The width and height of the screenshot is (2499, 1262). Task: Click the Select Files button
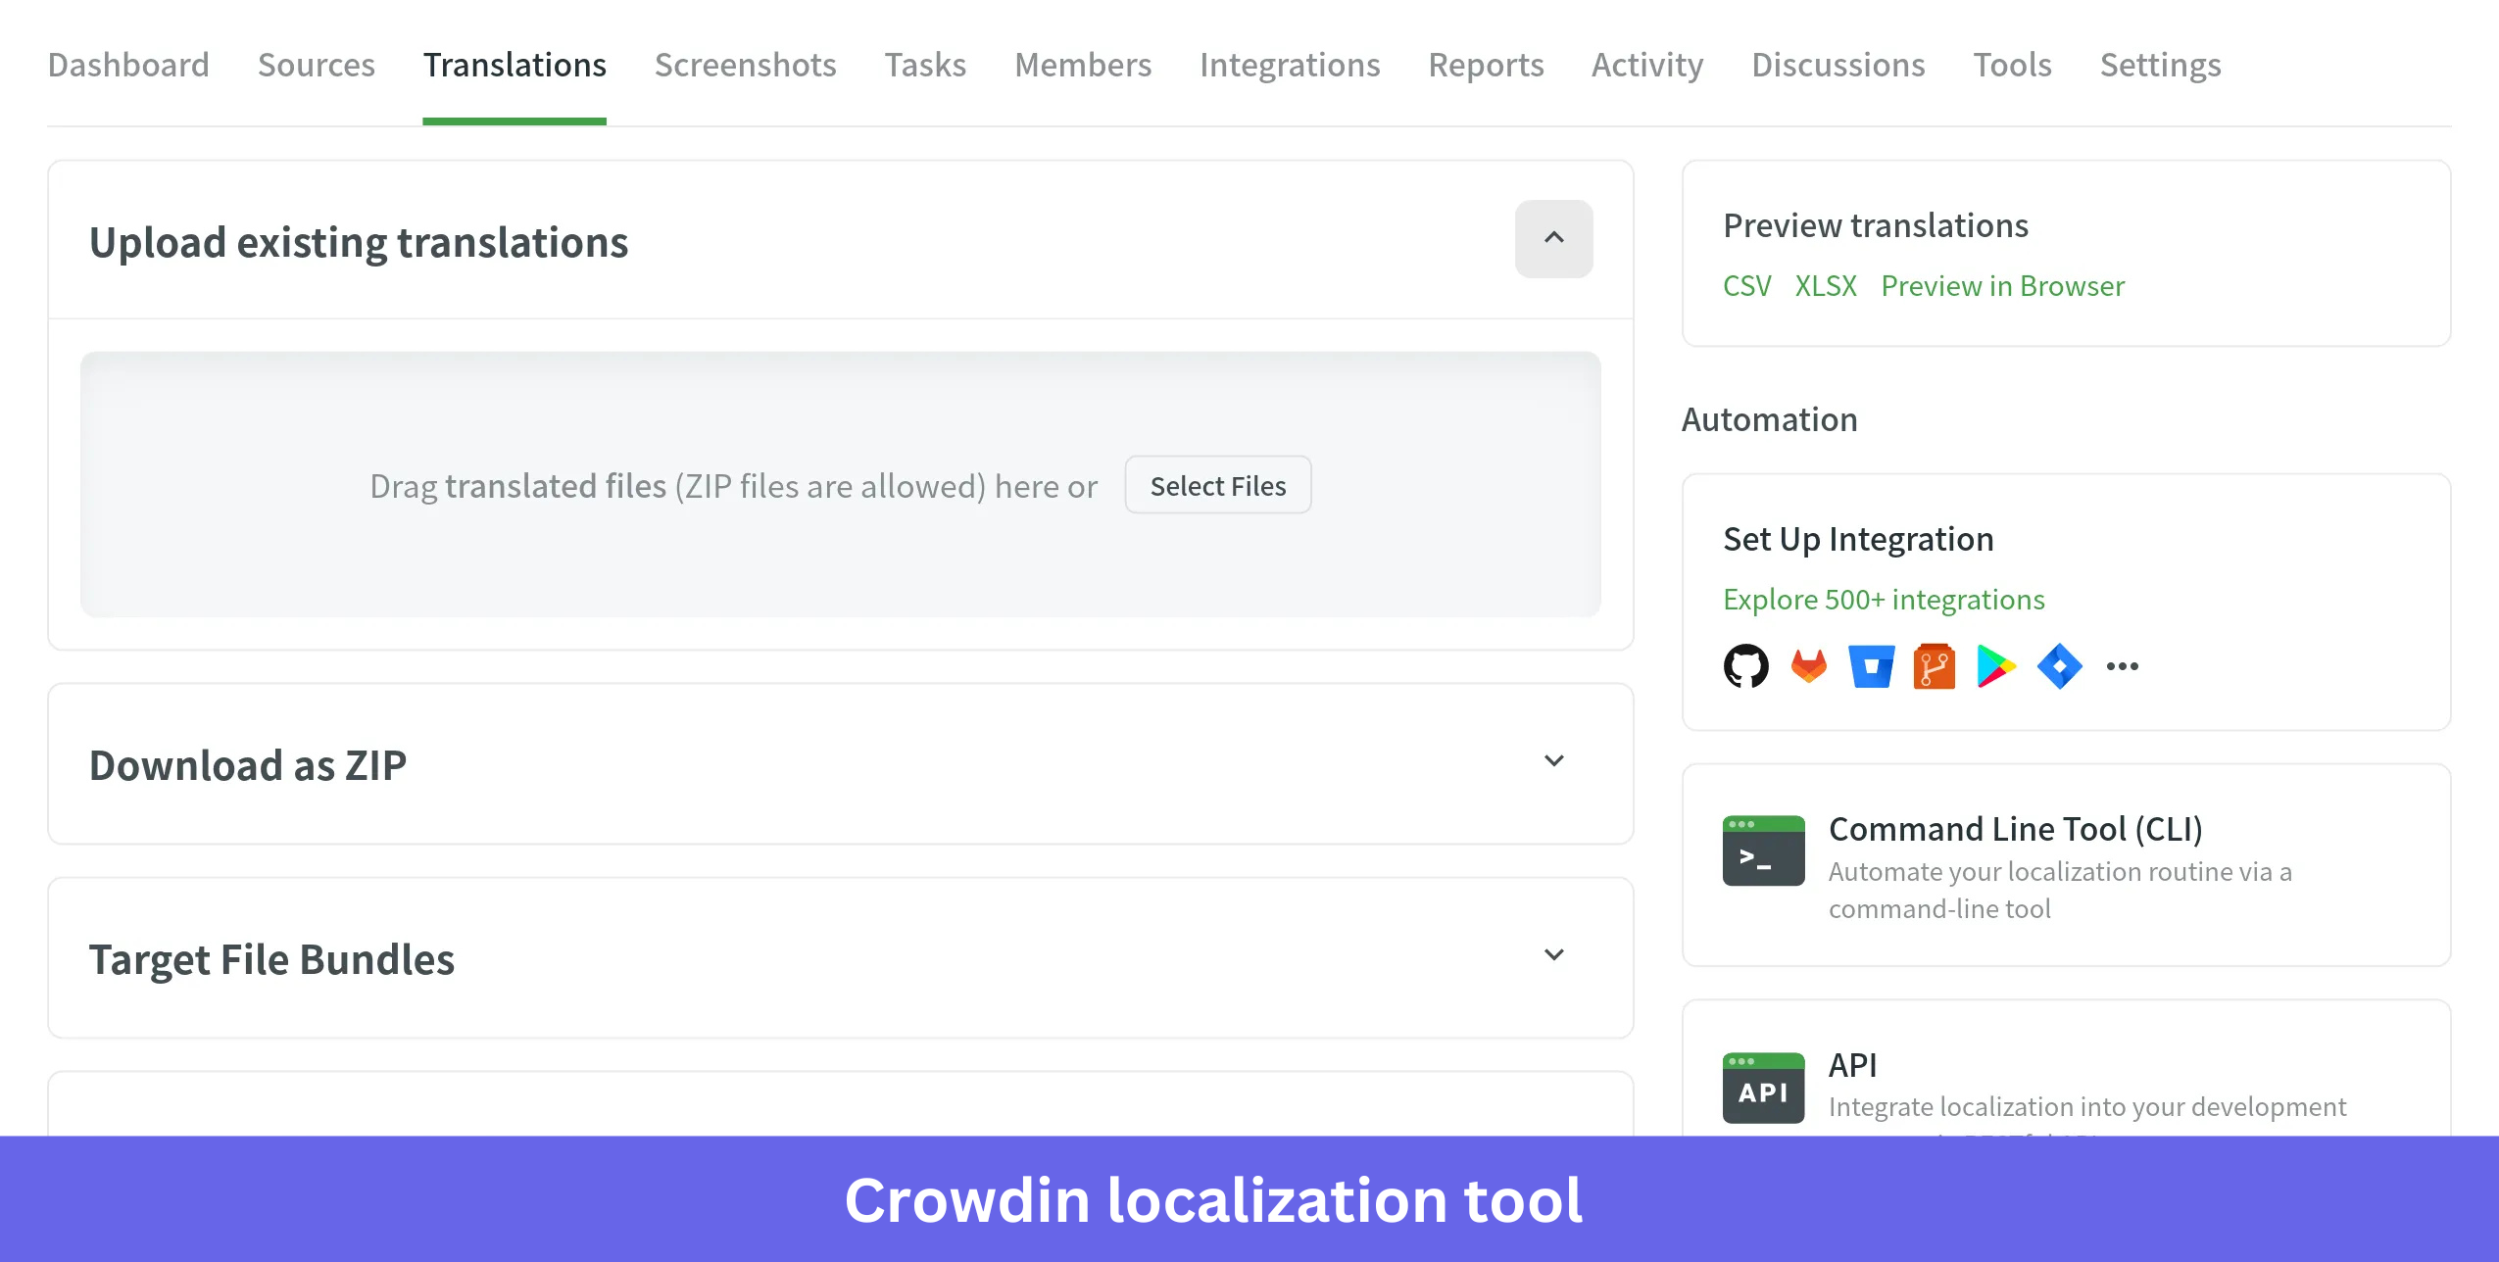pyautogui.click(x=1218, y=485)
